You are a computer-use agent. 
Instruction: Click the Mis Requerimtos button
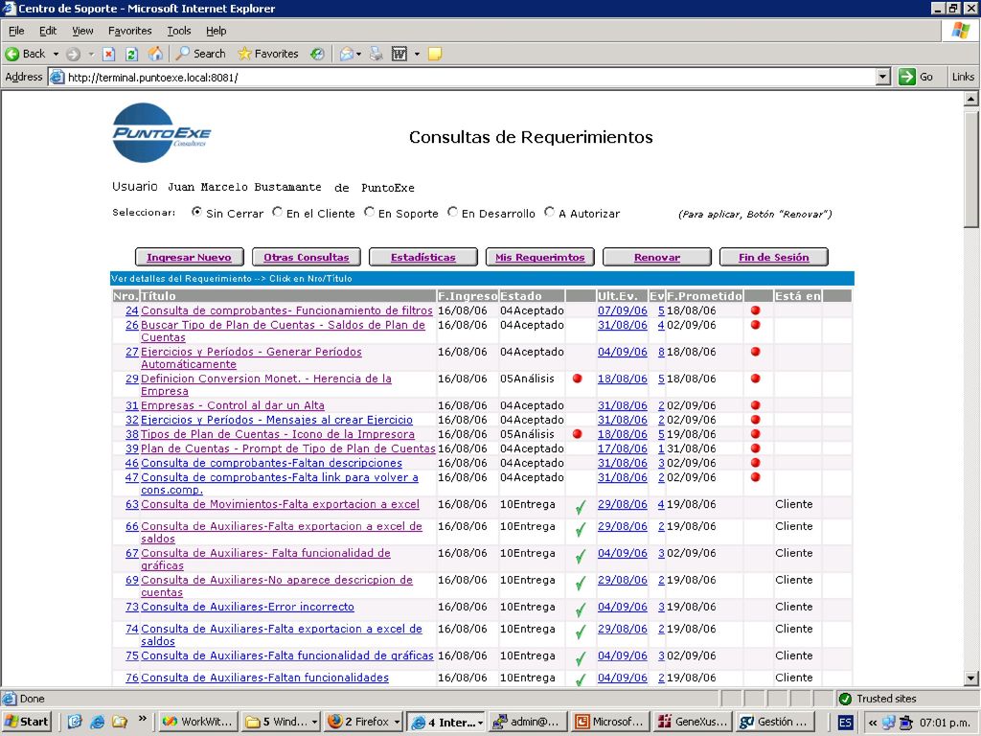click(x=540, y=257)
